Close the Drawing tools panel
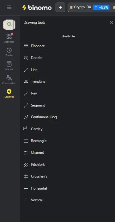 click(x=112, y=23)
